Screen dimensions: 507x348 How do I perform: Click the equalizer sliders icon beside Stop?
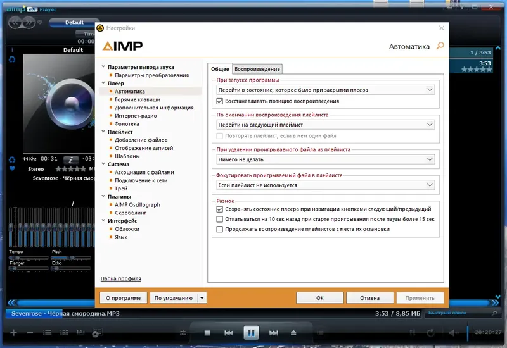click(x=183, y=333)
